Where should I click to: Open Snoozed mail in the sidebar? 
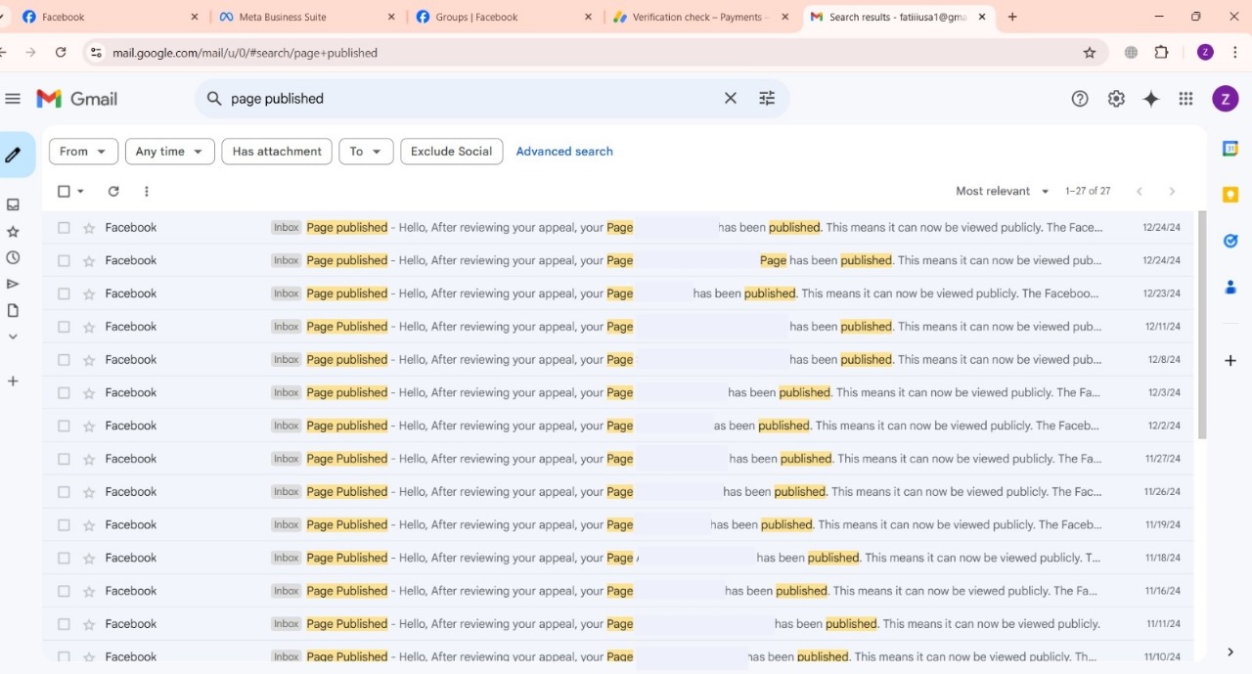tap(13, 258)
